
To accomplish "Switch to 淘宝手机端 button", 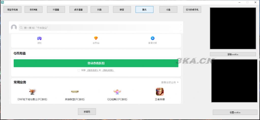I will tap(13, 9).
